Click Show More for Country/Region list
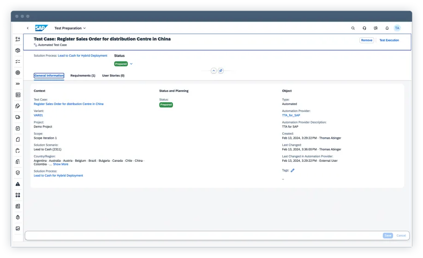 (x=60, y=164)
